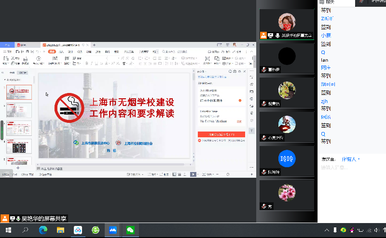Collapse the slide thumbnail panel double-chevron
This screenshot has height=238, width=386.
pyautogui.click(x=3, y=73)
